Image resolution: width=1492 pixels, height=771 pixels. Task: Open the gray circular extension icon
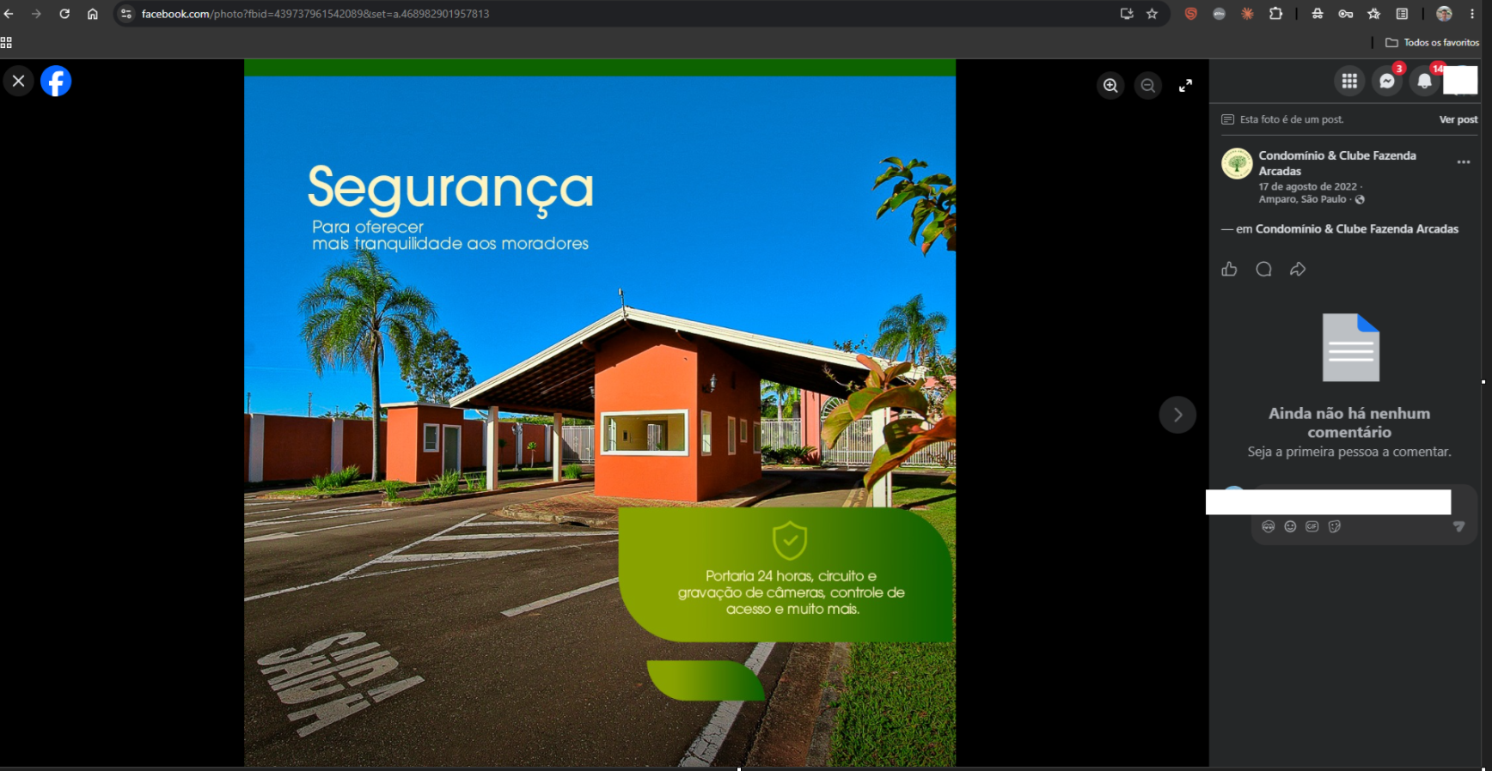1219,14
